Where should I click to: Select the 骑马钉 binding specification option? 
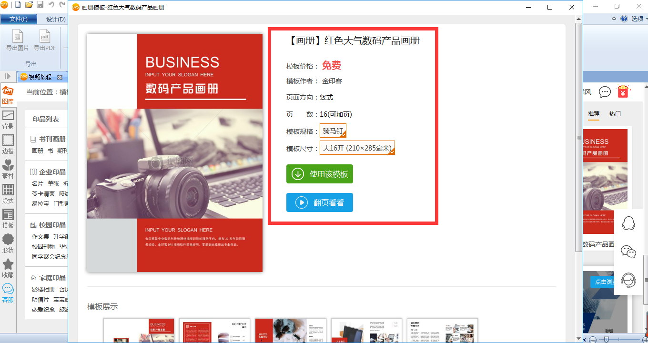[333, 131]
